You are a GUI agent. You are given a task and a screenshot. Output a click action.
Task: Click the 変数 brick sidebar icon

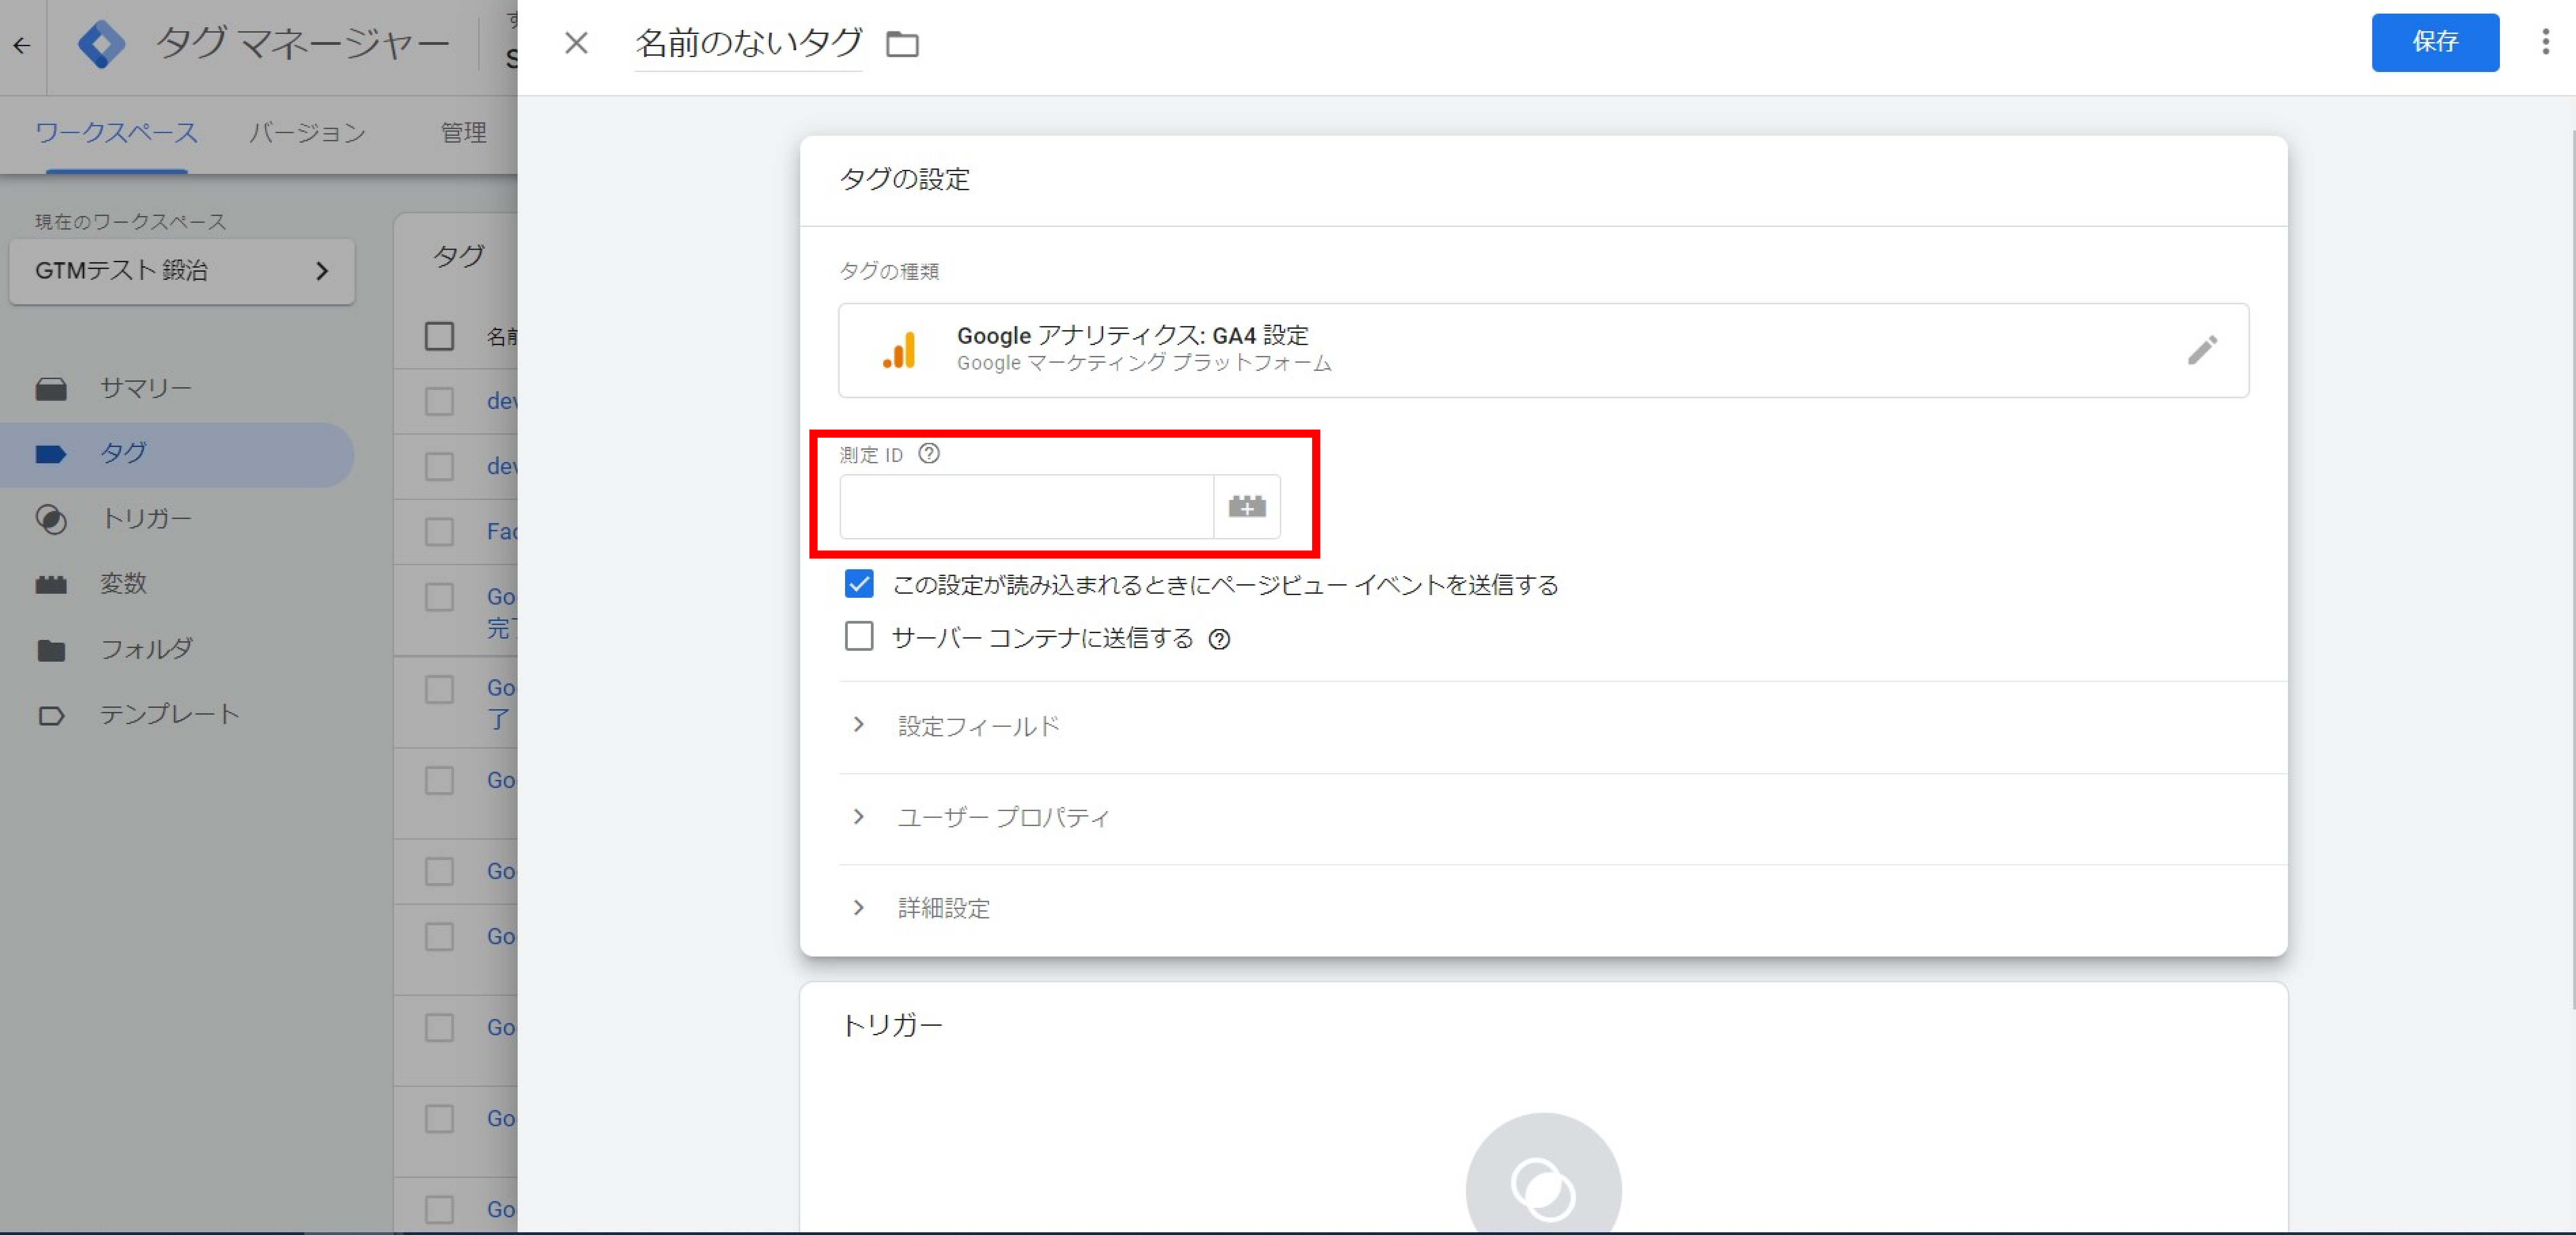click(51, 585)
